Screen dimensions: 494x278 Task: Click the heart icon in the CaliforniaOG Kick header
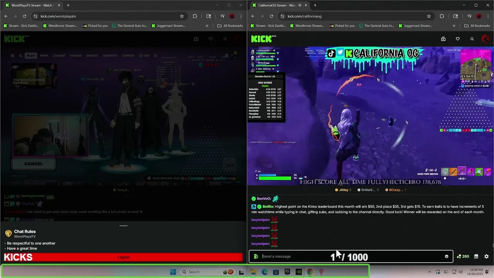point(457,39)
